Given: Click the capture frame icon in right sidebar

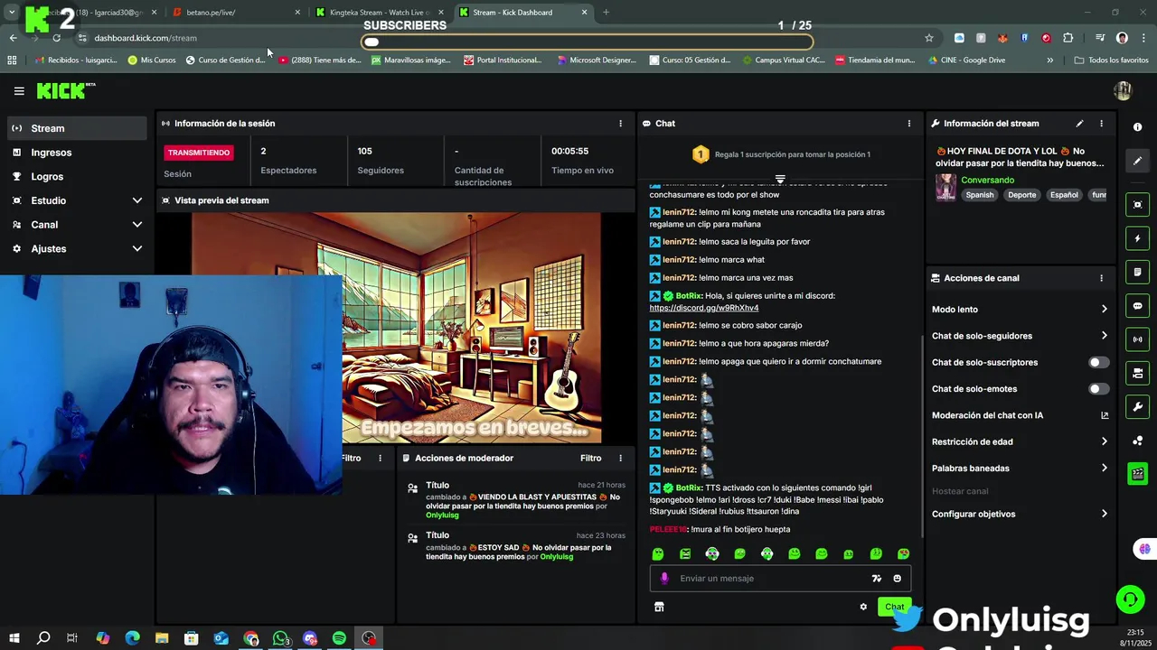Looking at the screenshot, I should [1138, 205].
